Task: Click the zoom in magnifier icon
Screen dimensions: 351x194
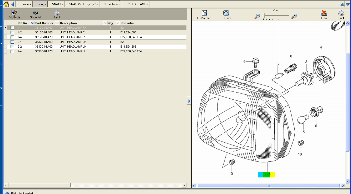Action: pyautogui.click(x=294, y=16)
